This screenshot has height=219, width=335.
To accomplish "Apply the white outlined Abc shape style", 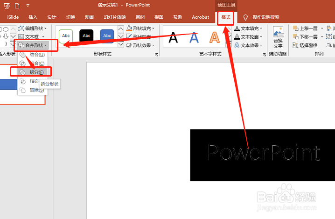I will (66, 35).
